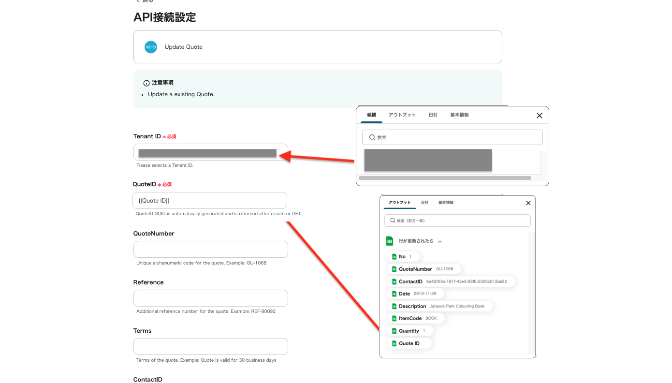The width and height of the screenshot is (672, 383).
Task: Select the アウトプット tab in the lower panel
Action: click(x=400, y=203)
